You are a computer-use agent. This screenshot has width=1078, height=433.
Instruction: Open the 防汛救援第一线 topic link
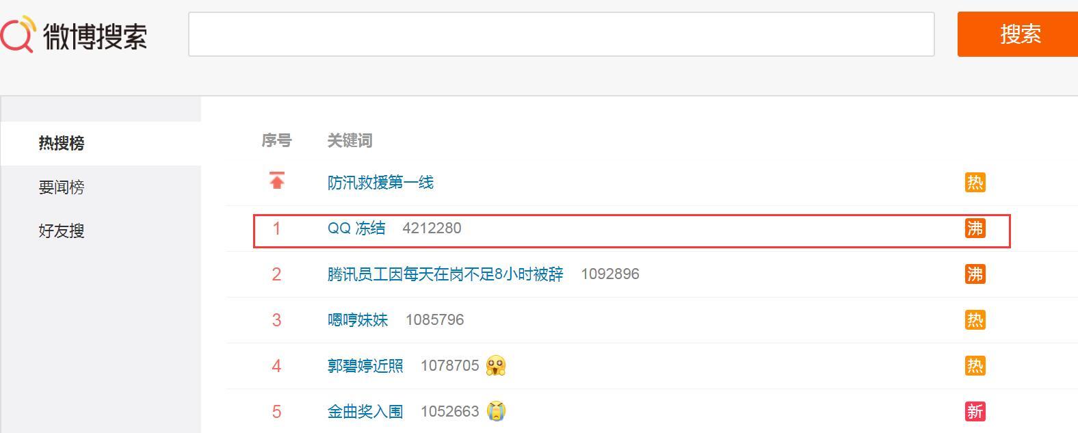point(380,183)
